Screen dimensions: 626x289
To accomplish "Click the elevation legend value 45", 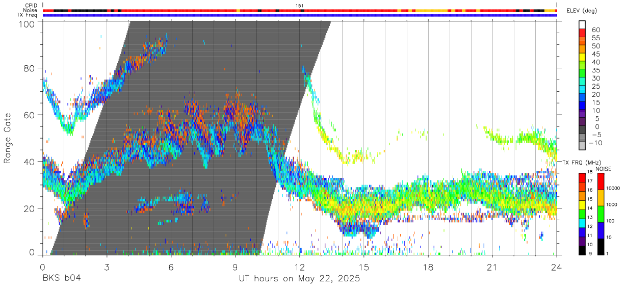I will pyautogui.click(x=595, y=54).
